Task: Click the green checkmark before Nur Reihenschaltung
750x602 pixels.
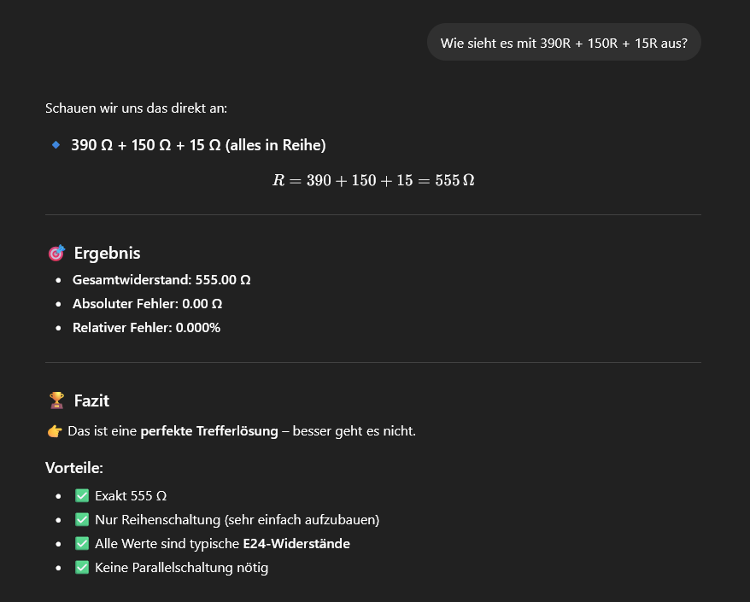Action: click(x=82, y=519)
